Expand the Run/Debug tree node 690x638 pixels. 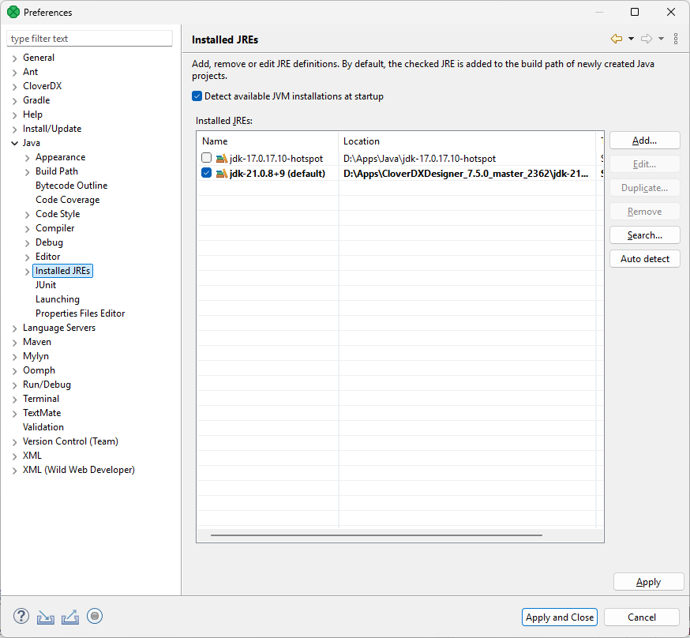(x=14, y=385)
